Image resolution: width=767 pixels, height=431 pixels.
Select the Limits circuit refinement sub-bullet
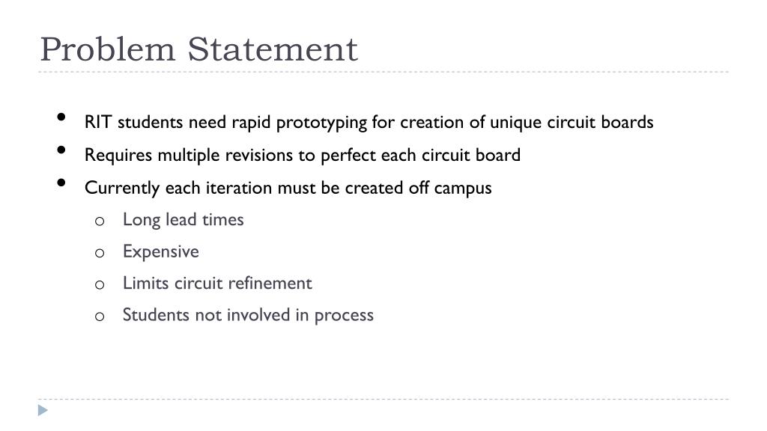tap(217, 284)
